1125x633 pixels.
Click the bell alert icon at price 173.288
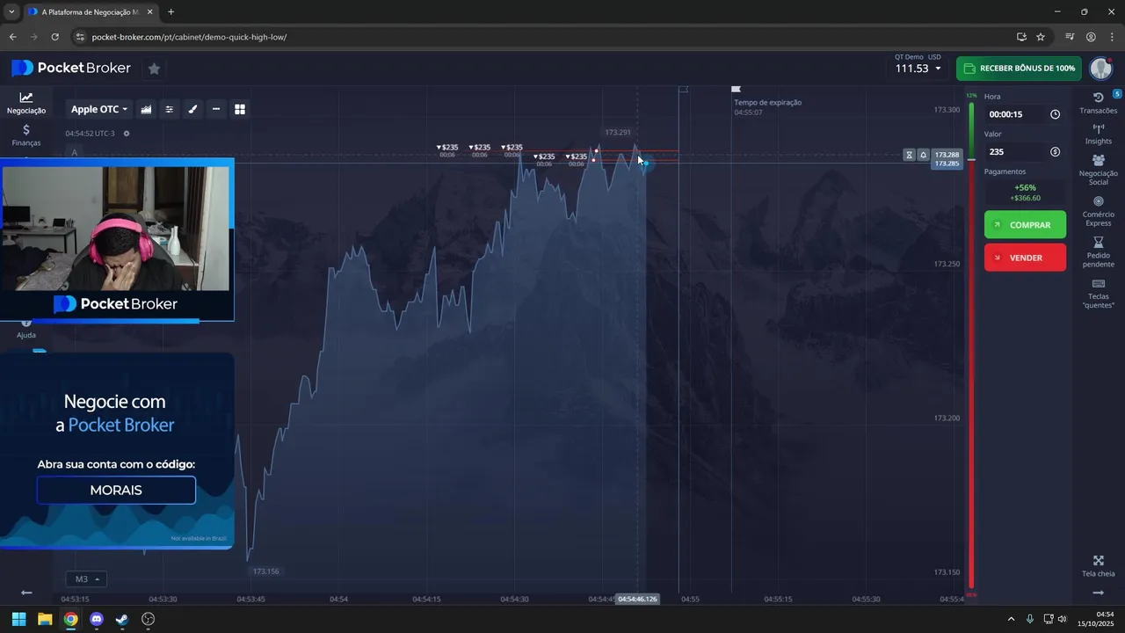pos(923,155)
